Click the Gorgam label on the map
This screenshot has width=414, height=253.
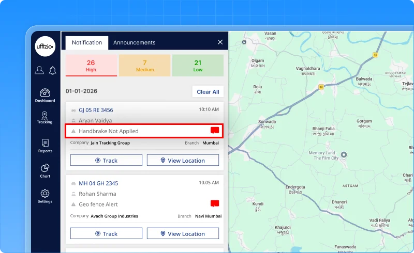[364, 121]
